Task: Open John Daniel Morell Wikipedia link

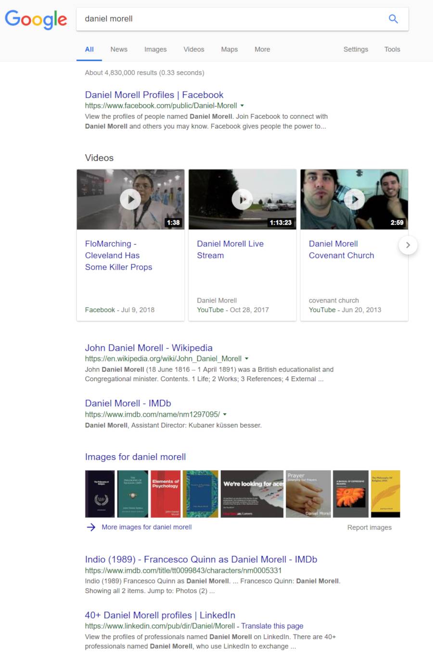Action: point(149,348)
